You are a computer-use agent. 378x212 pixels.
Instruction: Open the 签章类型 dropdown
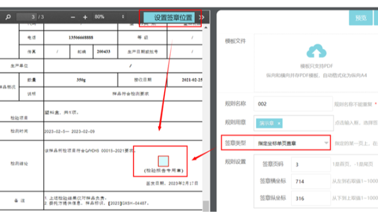pos(292,143)
